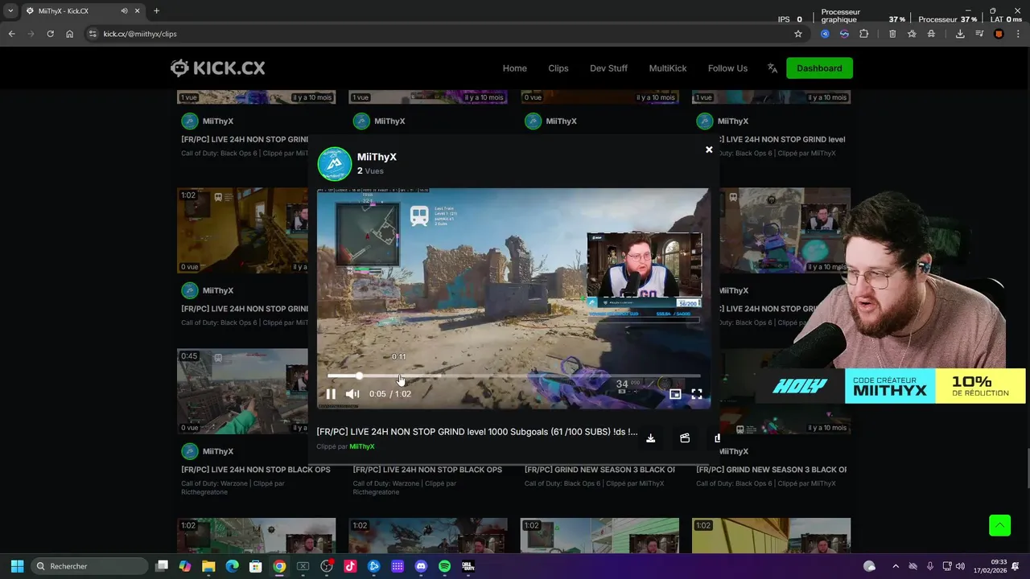Click the language translate icon
Image resolution: width=1030 pixels, height=579 pixels.
click(772, 68)
